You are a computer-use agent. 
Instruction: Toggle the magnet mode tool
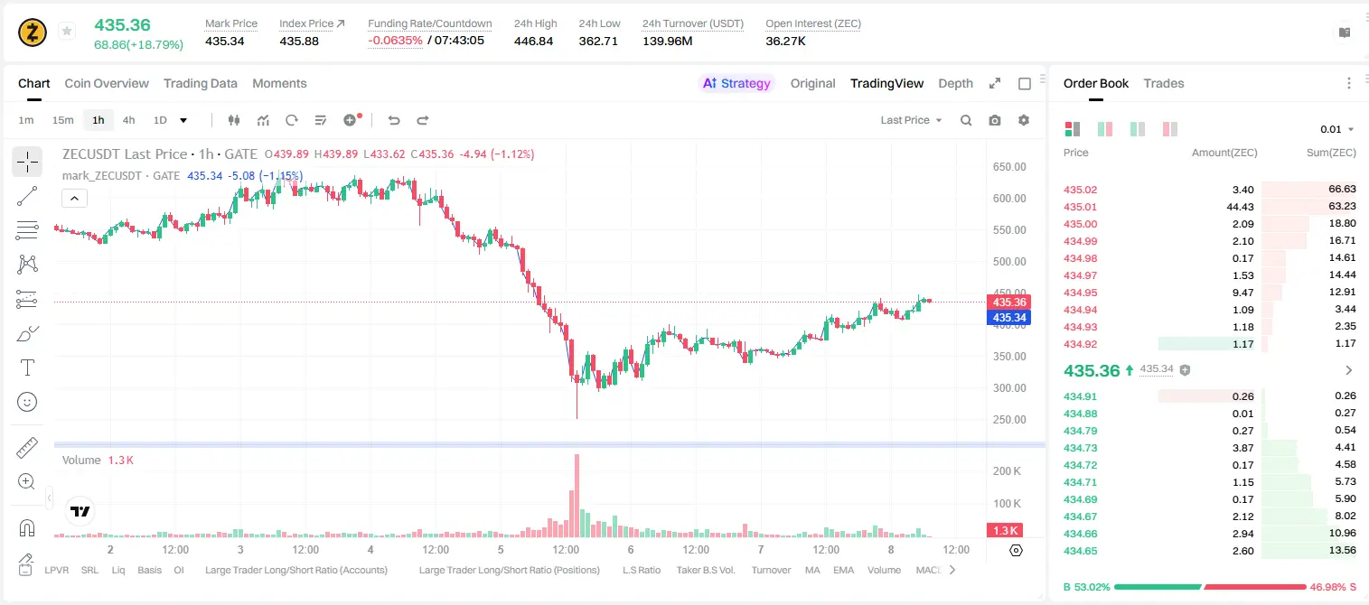click(27, 527)
